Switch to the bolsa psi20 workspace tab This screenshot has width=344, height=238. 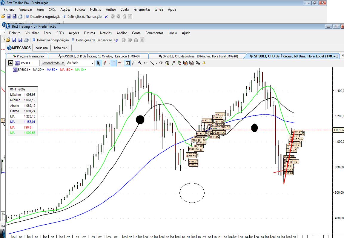(61, 48)
